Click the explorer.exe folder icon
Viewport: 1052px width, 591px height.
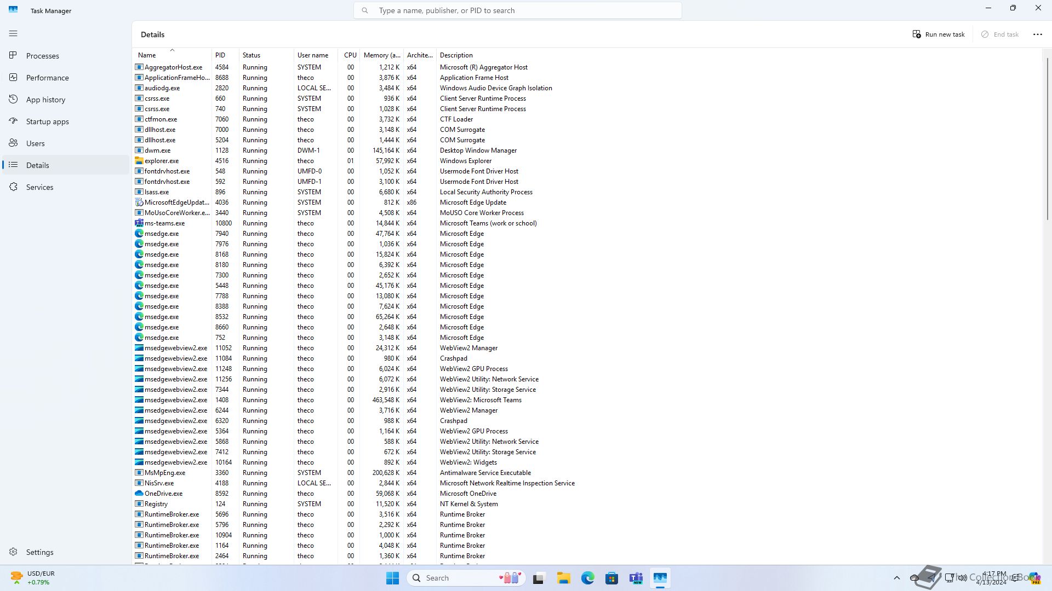[139, 161]
